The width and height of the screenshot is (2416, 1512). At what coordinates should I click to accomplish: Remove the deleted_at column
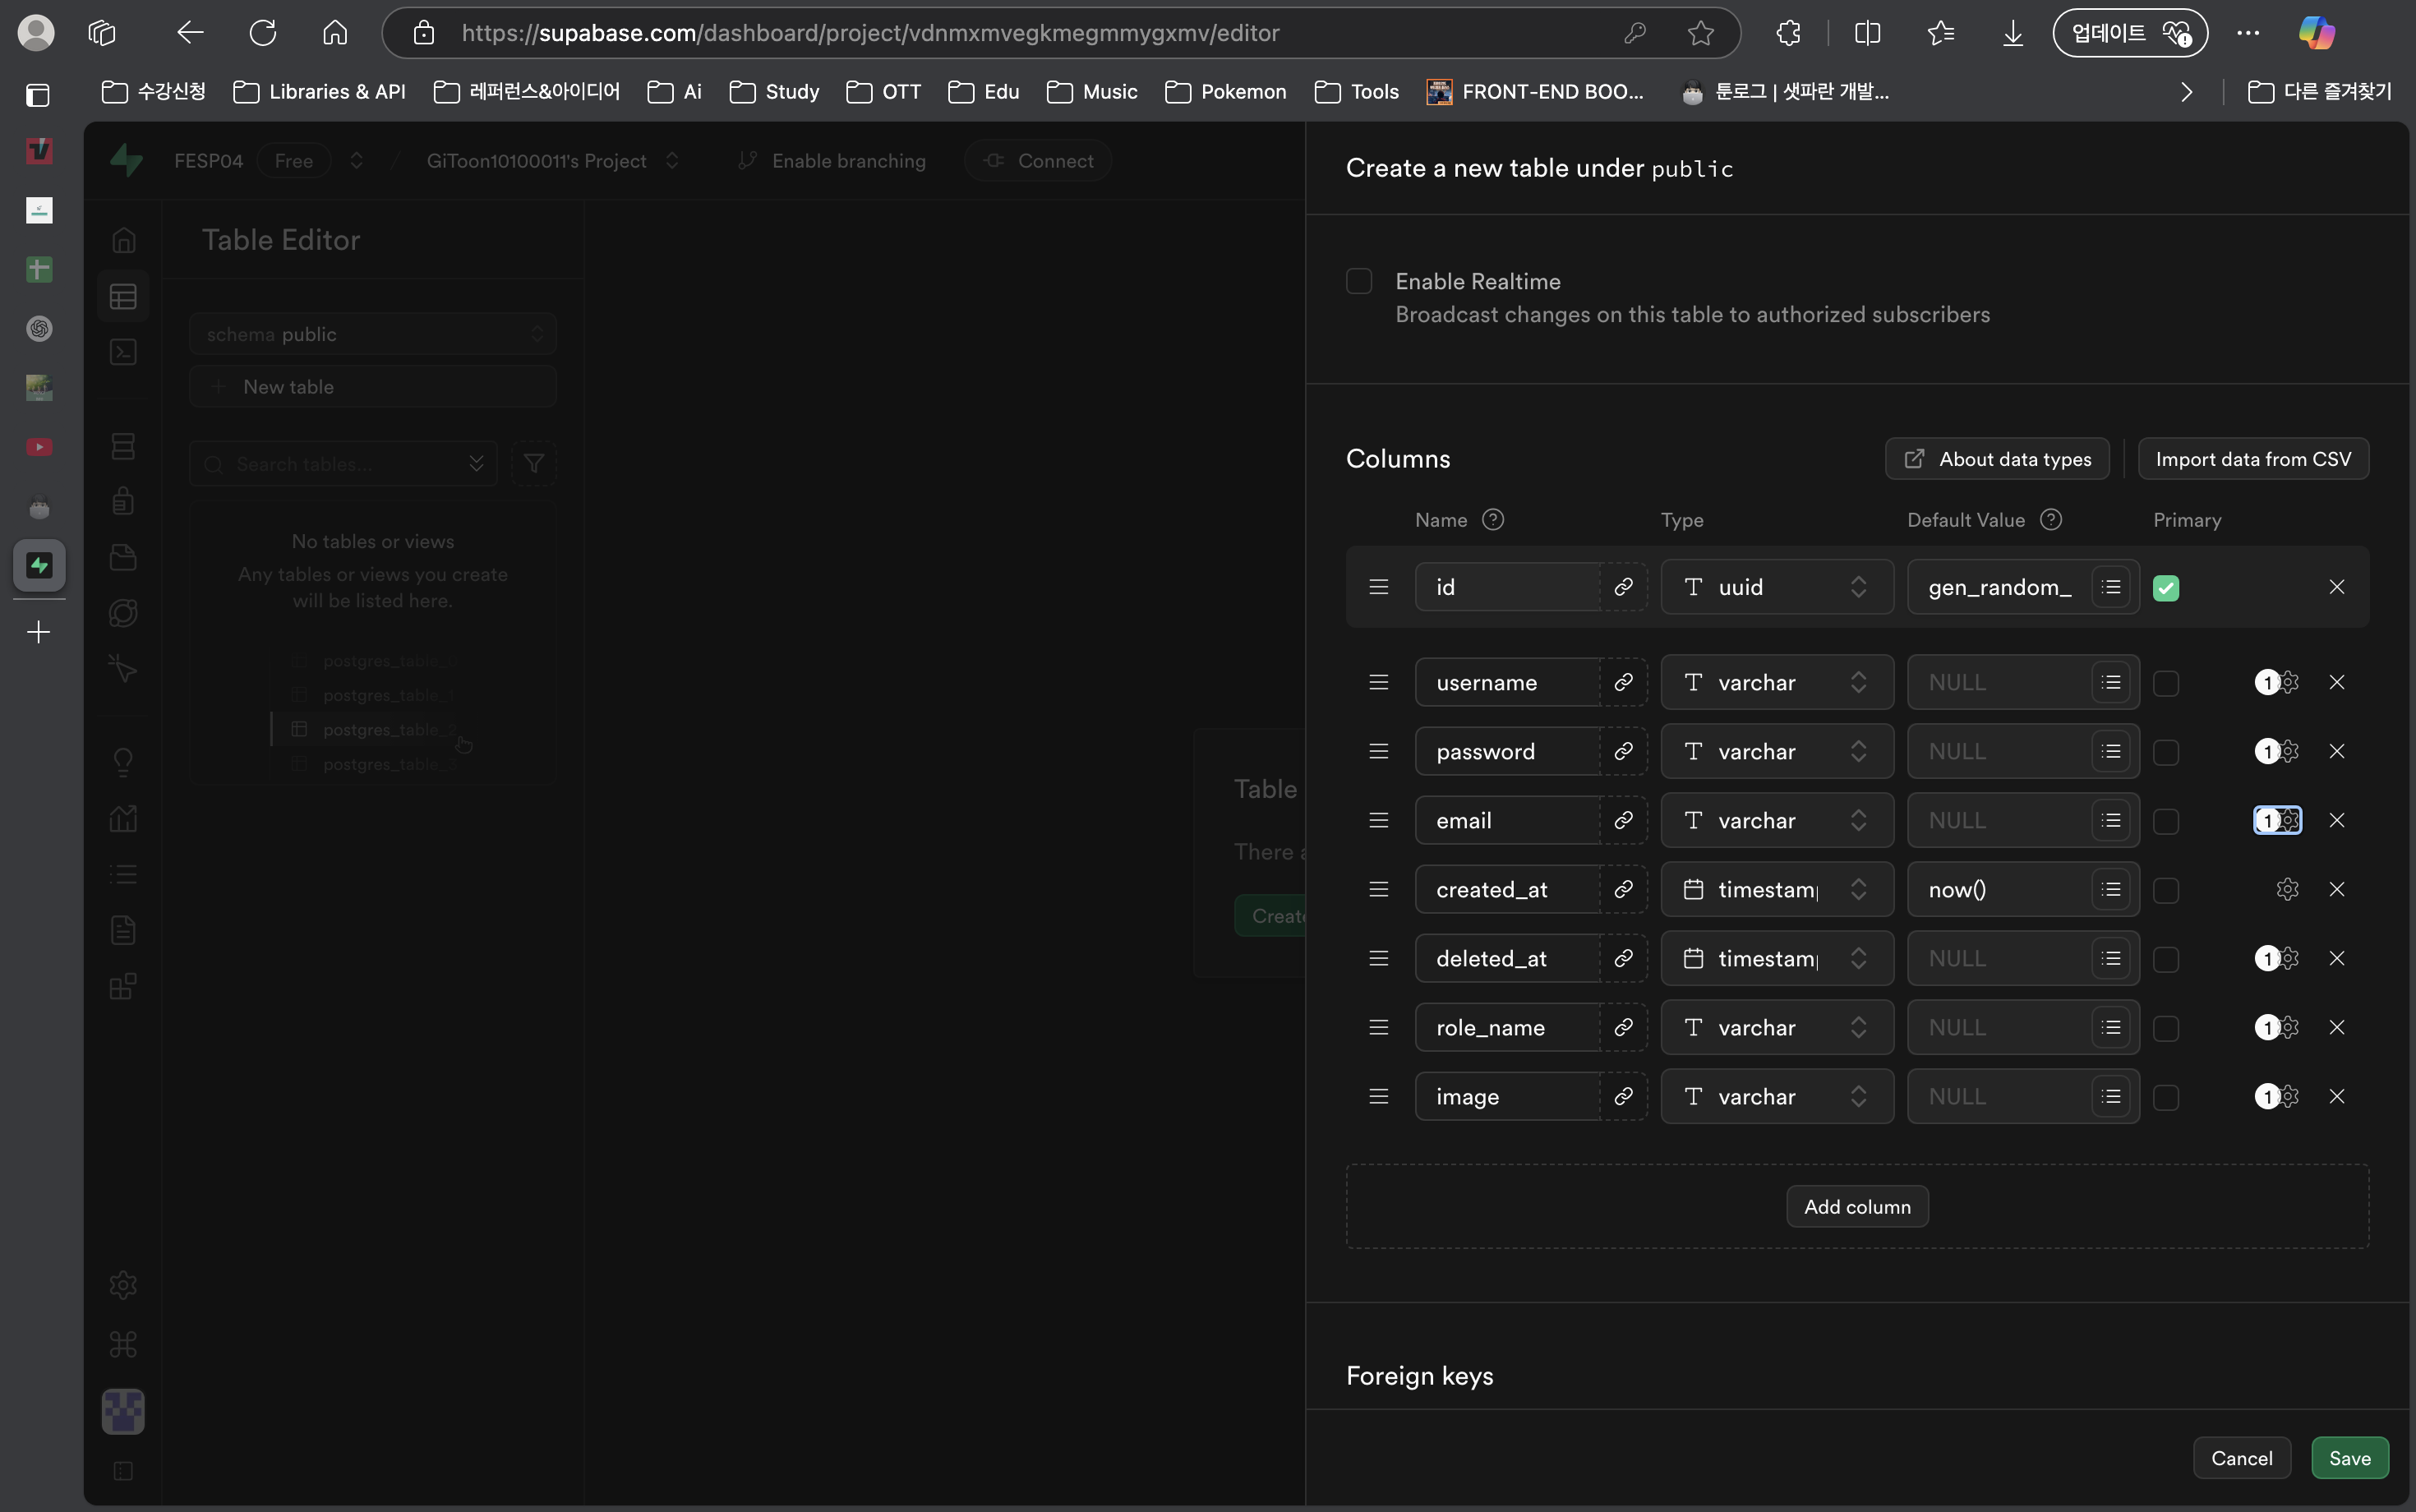(x=2337, y=958)
